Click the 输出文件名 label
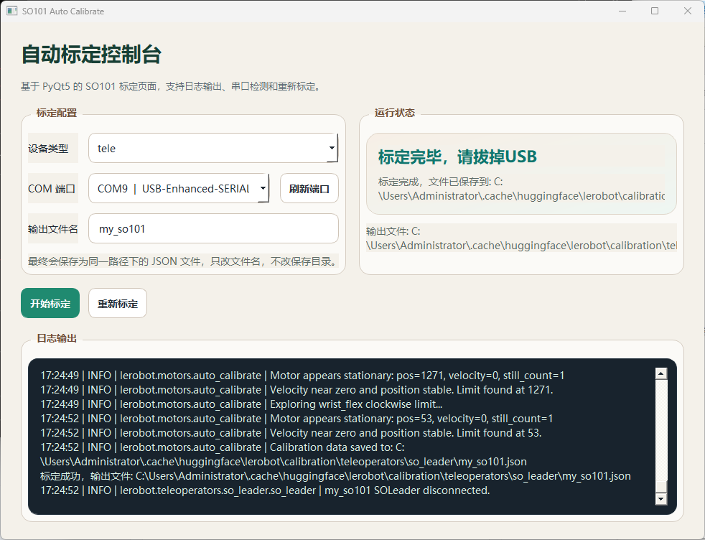The image size is (705, 540). 52,229
